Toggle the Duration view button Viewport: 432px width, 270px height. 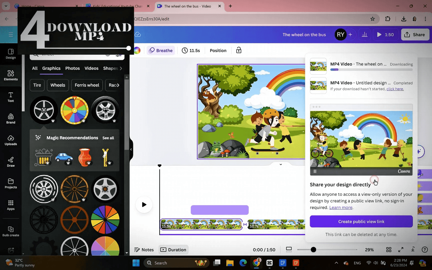(173, 250)
